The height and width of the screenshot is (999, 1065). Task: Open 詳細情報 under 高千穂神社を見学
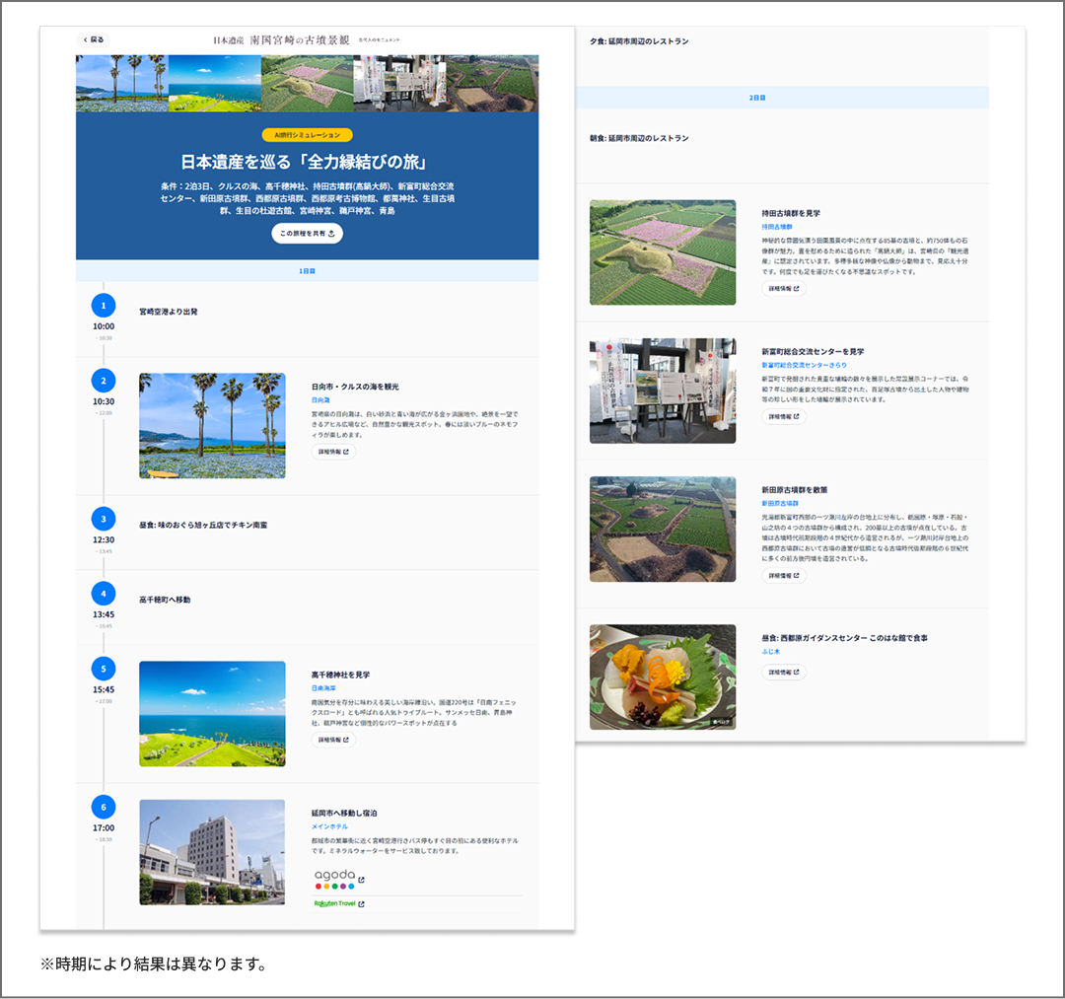tap(333, 740)
